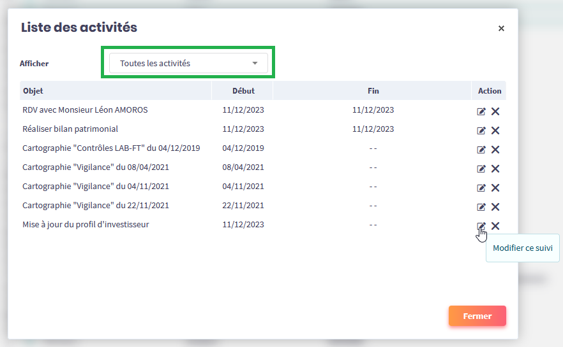Image resolution: width=563 pixels, height=347 pixels.
Task: Delete Cartographie Vigilance du 22/11/2021
Action: coord(495,207)
